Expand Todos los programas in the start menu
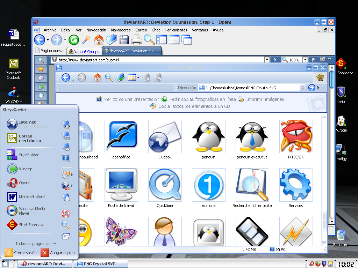Image resolution: width=358 pixels, height=268 pixels. [x=36, y=244]
